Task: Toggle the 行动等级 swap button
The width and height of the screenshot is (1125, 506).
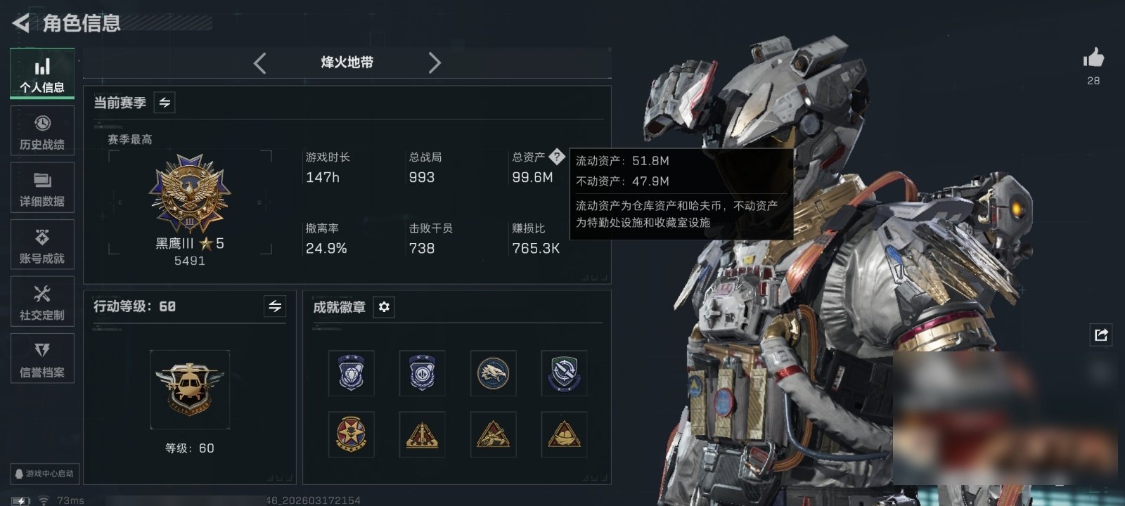Action: tap(275, 306)
